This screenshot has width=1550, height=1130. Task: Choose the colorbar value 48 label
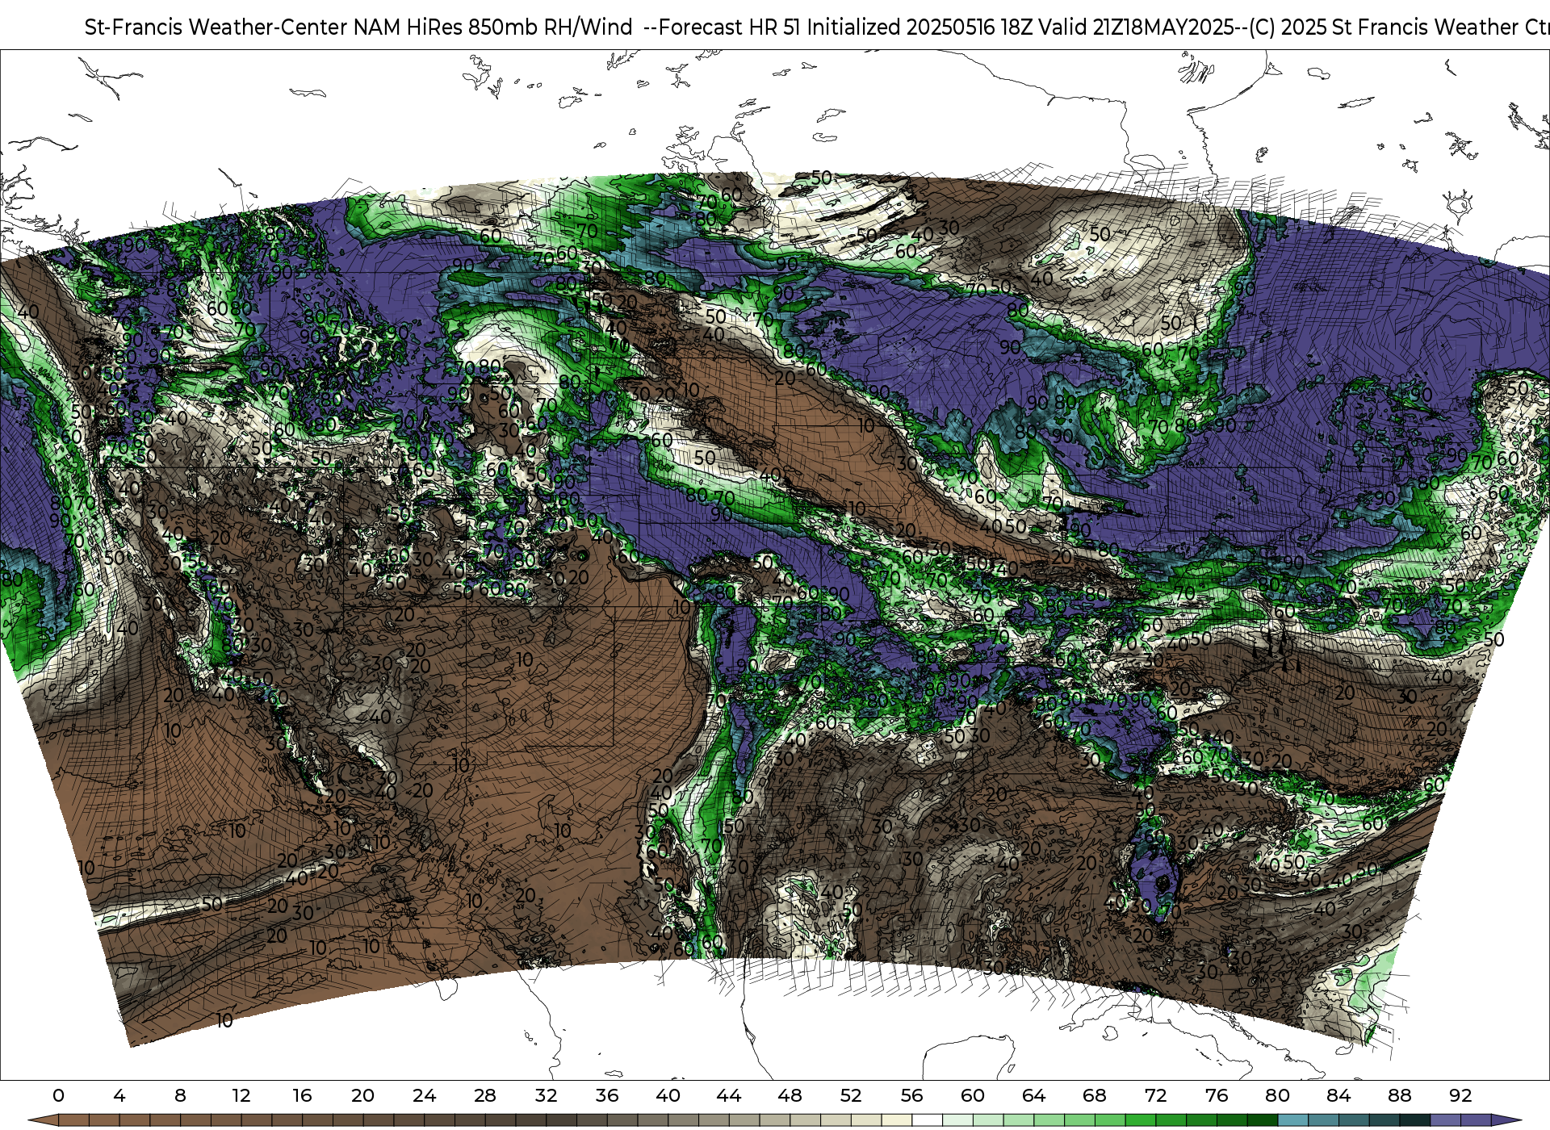pyautogui.click(x=790, y=1095)
